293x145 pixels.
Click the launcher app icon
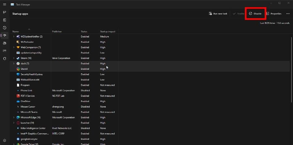point(18,123)
